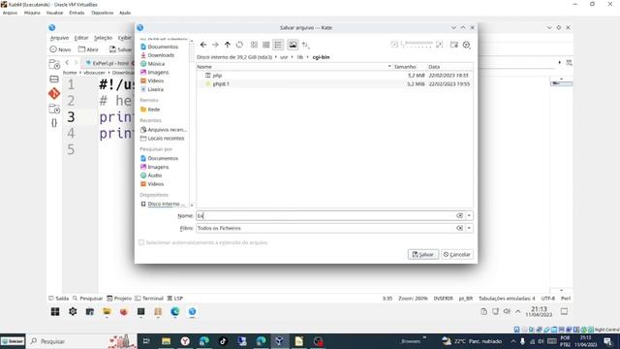Open the dialog options menu
This screenshot has width=620, height=349.
467,45
